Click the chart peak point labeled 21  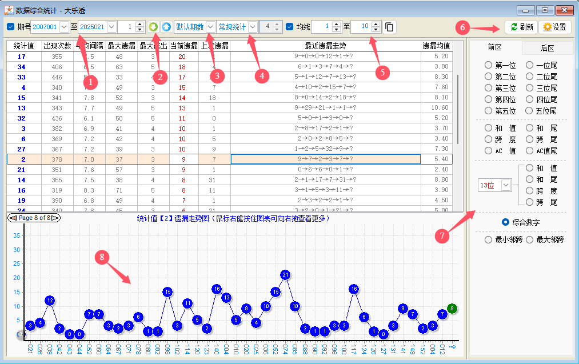coord(285,275)
